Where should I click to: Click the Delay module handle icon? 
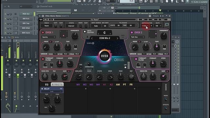point(61,88)
